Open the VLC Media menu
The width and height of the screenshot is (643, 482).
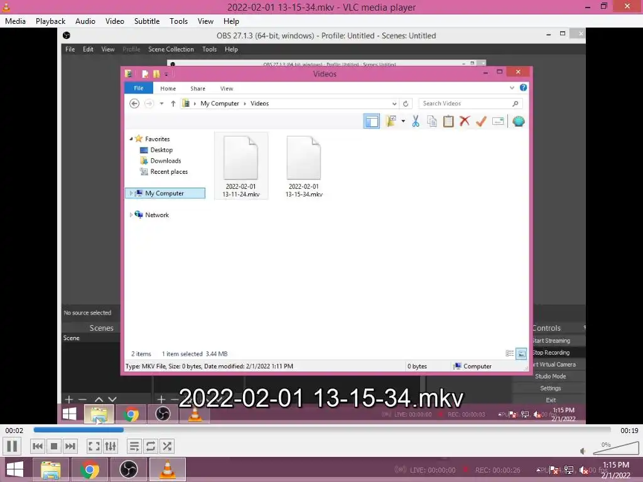pyautogui.click(x=15, y=21)
